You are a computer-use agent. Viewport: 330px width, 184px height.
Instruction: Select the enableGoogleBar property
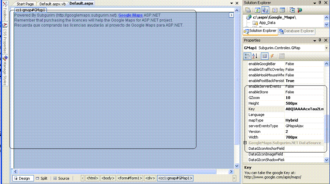tap(286, 64)
